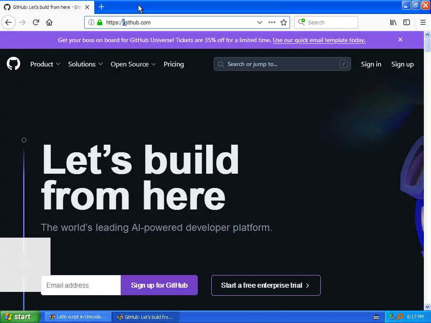Click the network tray icon beside the clock
The width and height of the screenshot is (431, 323).
(x=392, y=317)
